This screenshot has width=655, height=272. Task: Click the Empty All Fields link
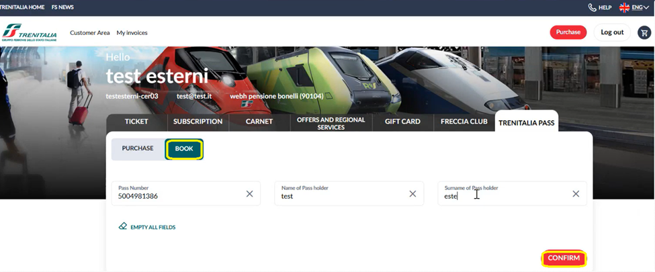point(153,227)
